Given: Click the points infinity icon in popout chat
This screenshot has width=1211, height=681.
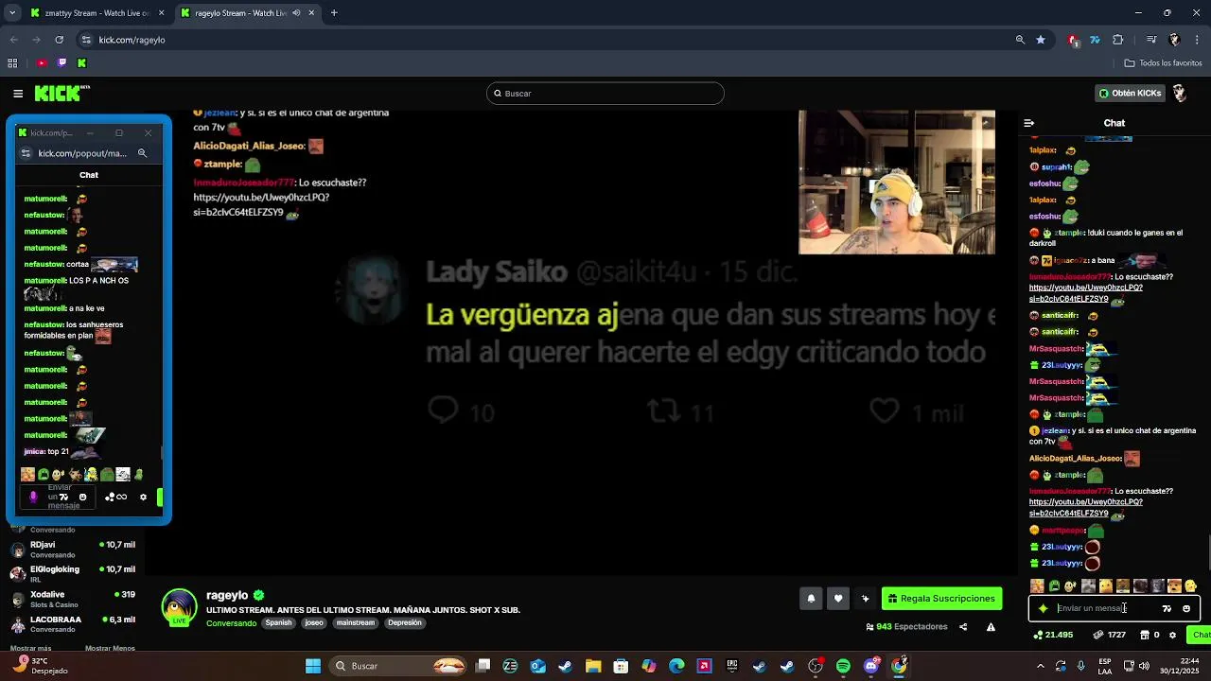Looking at the screenshot, I should click(115, 497).
